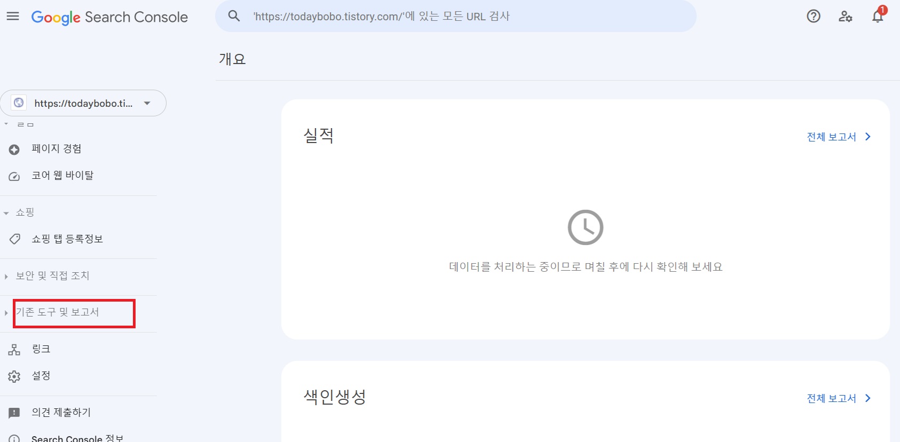Click the 페이지 경험 plus-circle icon
This screenshot has height=442, width=900.
tap(14, 149)
